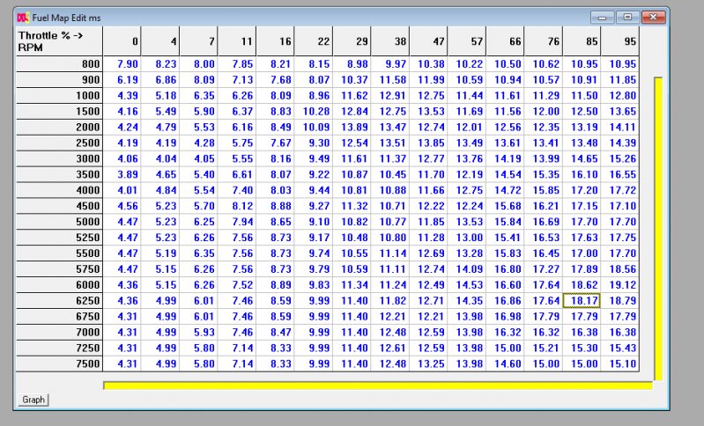This screenshot has height=426, width=704.
Task: Select throttle column header 95
Action: [x=620, y=41]
